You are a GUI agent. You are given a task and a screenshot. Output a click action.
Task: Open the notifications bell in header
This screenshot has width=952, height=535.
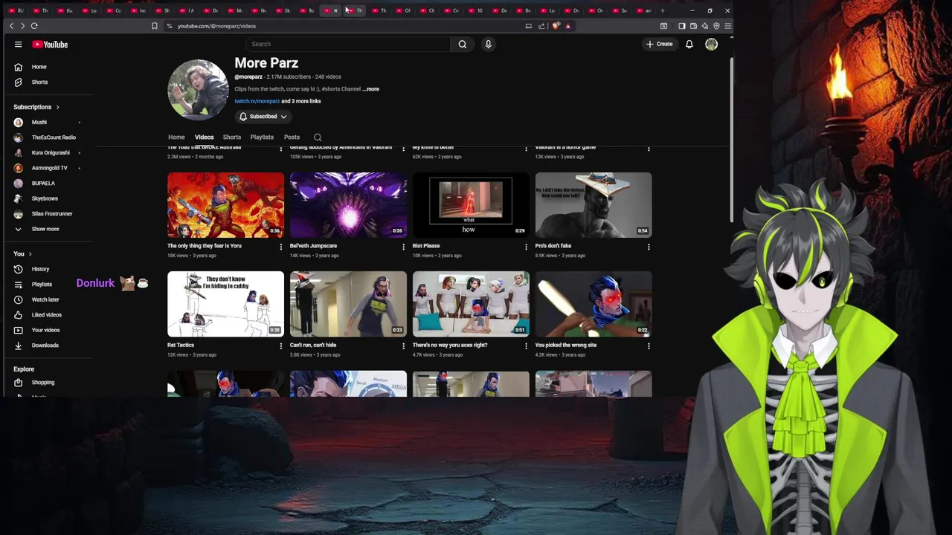[x=689, y=45]
